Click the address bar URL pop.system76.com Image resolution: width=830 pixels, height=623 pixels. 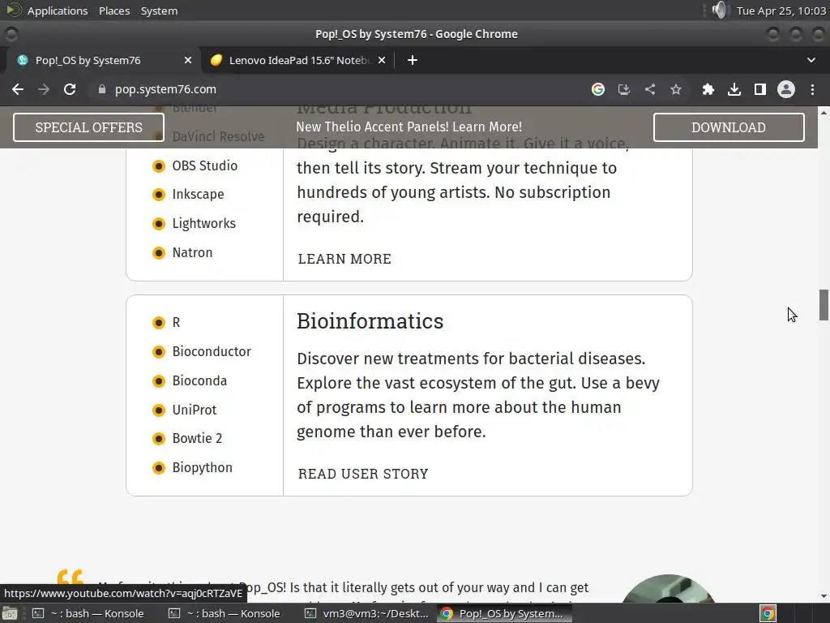(x=165, y=89)
